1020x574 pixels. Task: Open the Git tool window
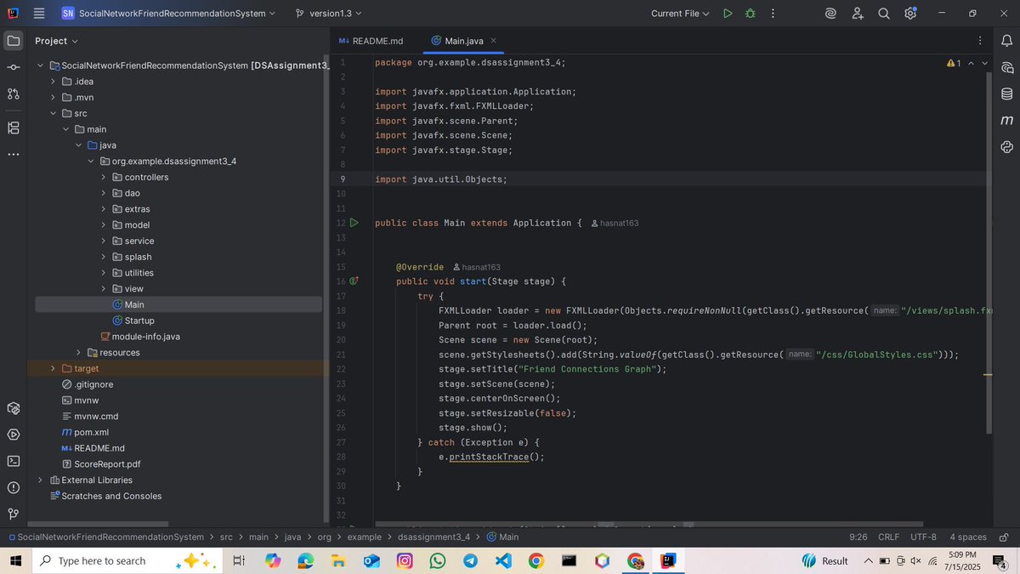pos(14,514)
